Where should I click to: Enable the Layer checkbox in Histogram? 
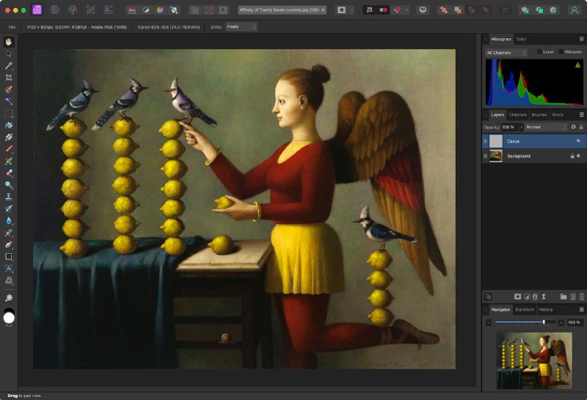[x=539, y=51]
